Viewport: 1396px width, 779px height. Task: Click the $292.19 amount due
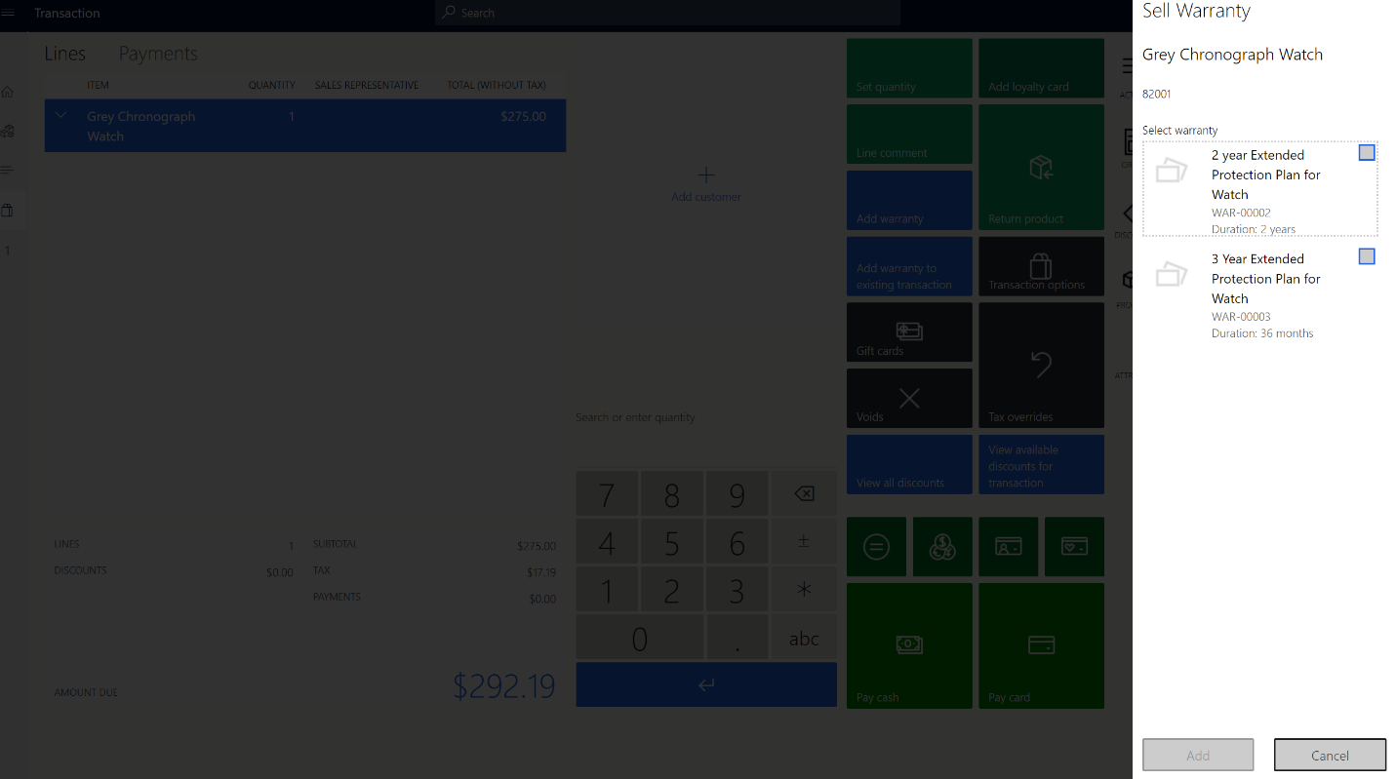[504, 686]
